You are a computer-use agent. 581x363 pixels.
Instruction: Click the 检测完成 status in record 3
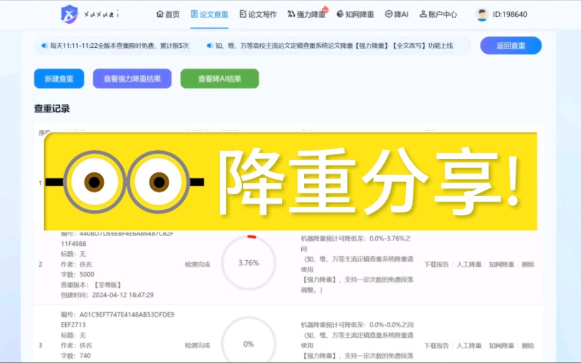coord(197,346)
